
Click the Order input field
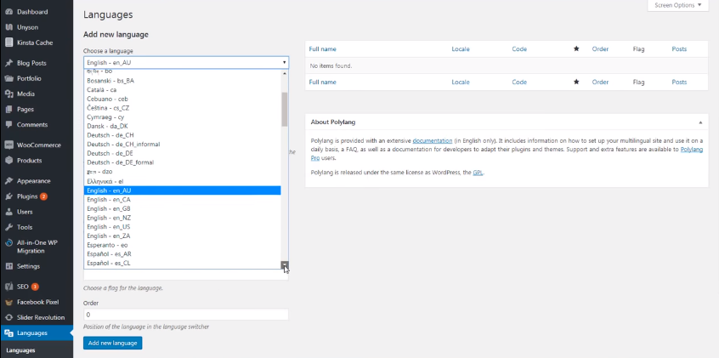186,315
